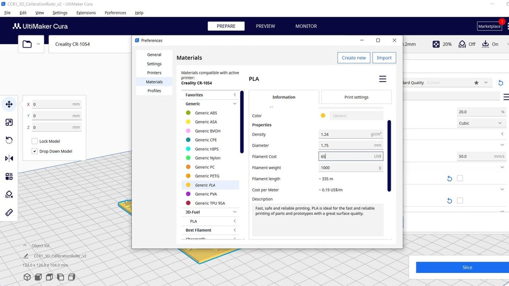Open the Creality CR-10S4 printer selector
Screen dimensions: 509x286
point(90,44)
